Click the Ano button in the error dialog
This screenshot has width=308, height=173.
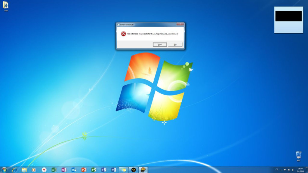[x=160, y=44]
